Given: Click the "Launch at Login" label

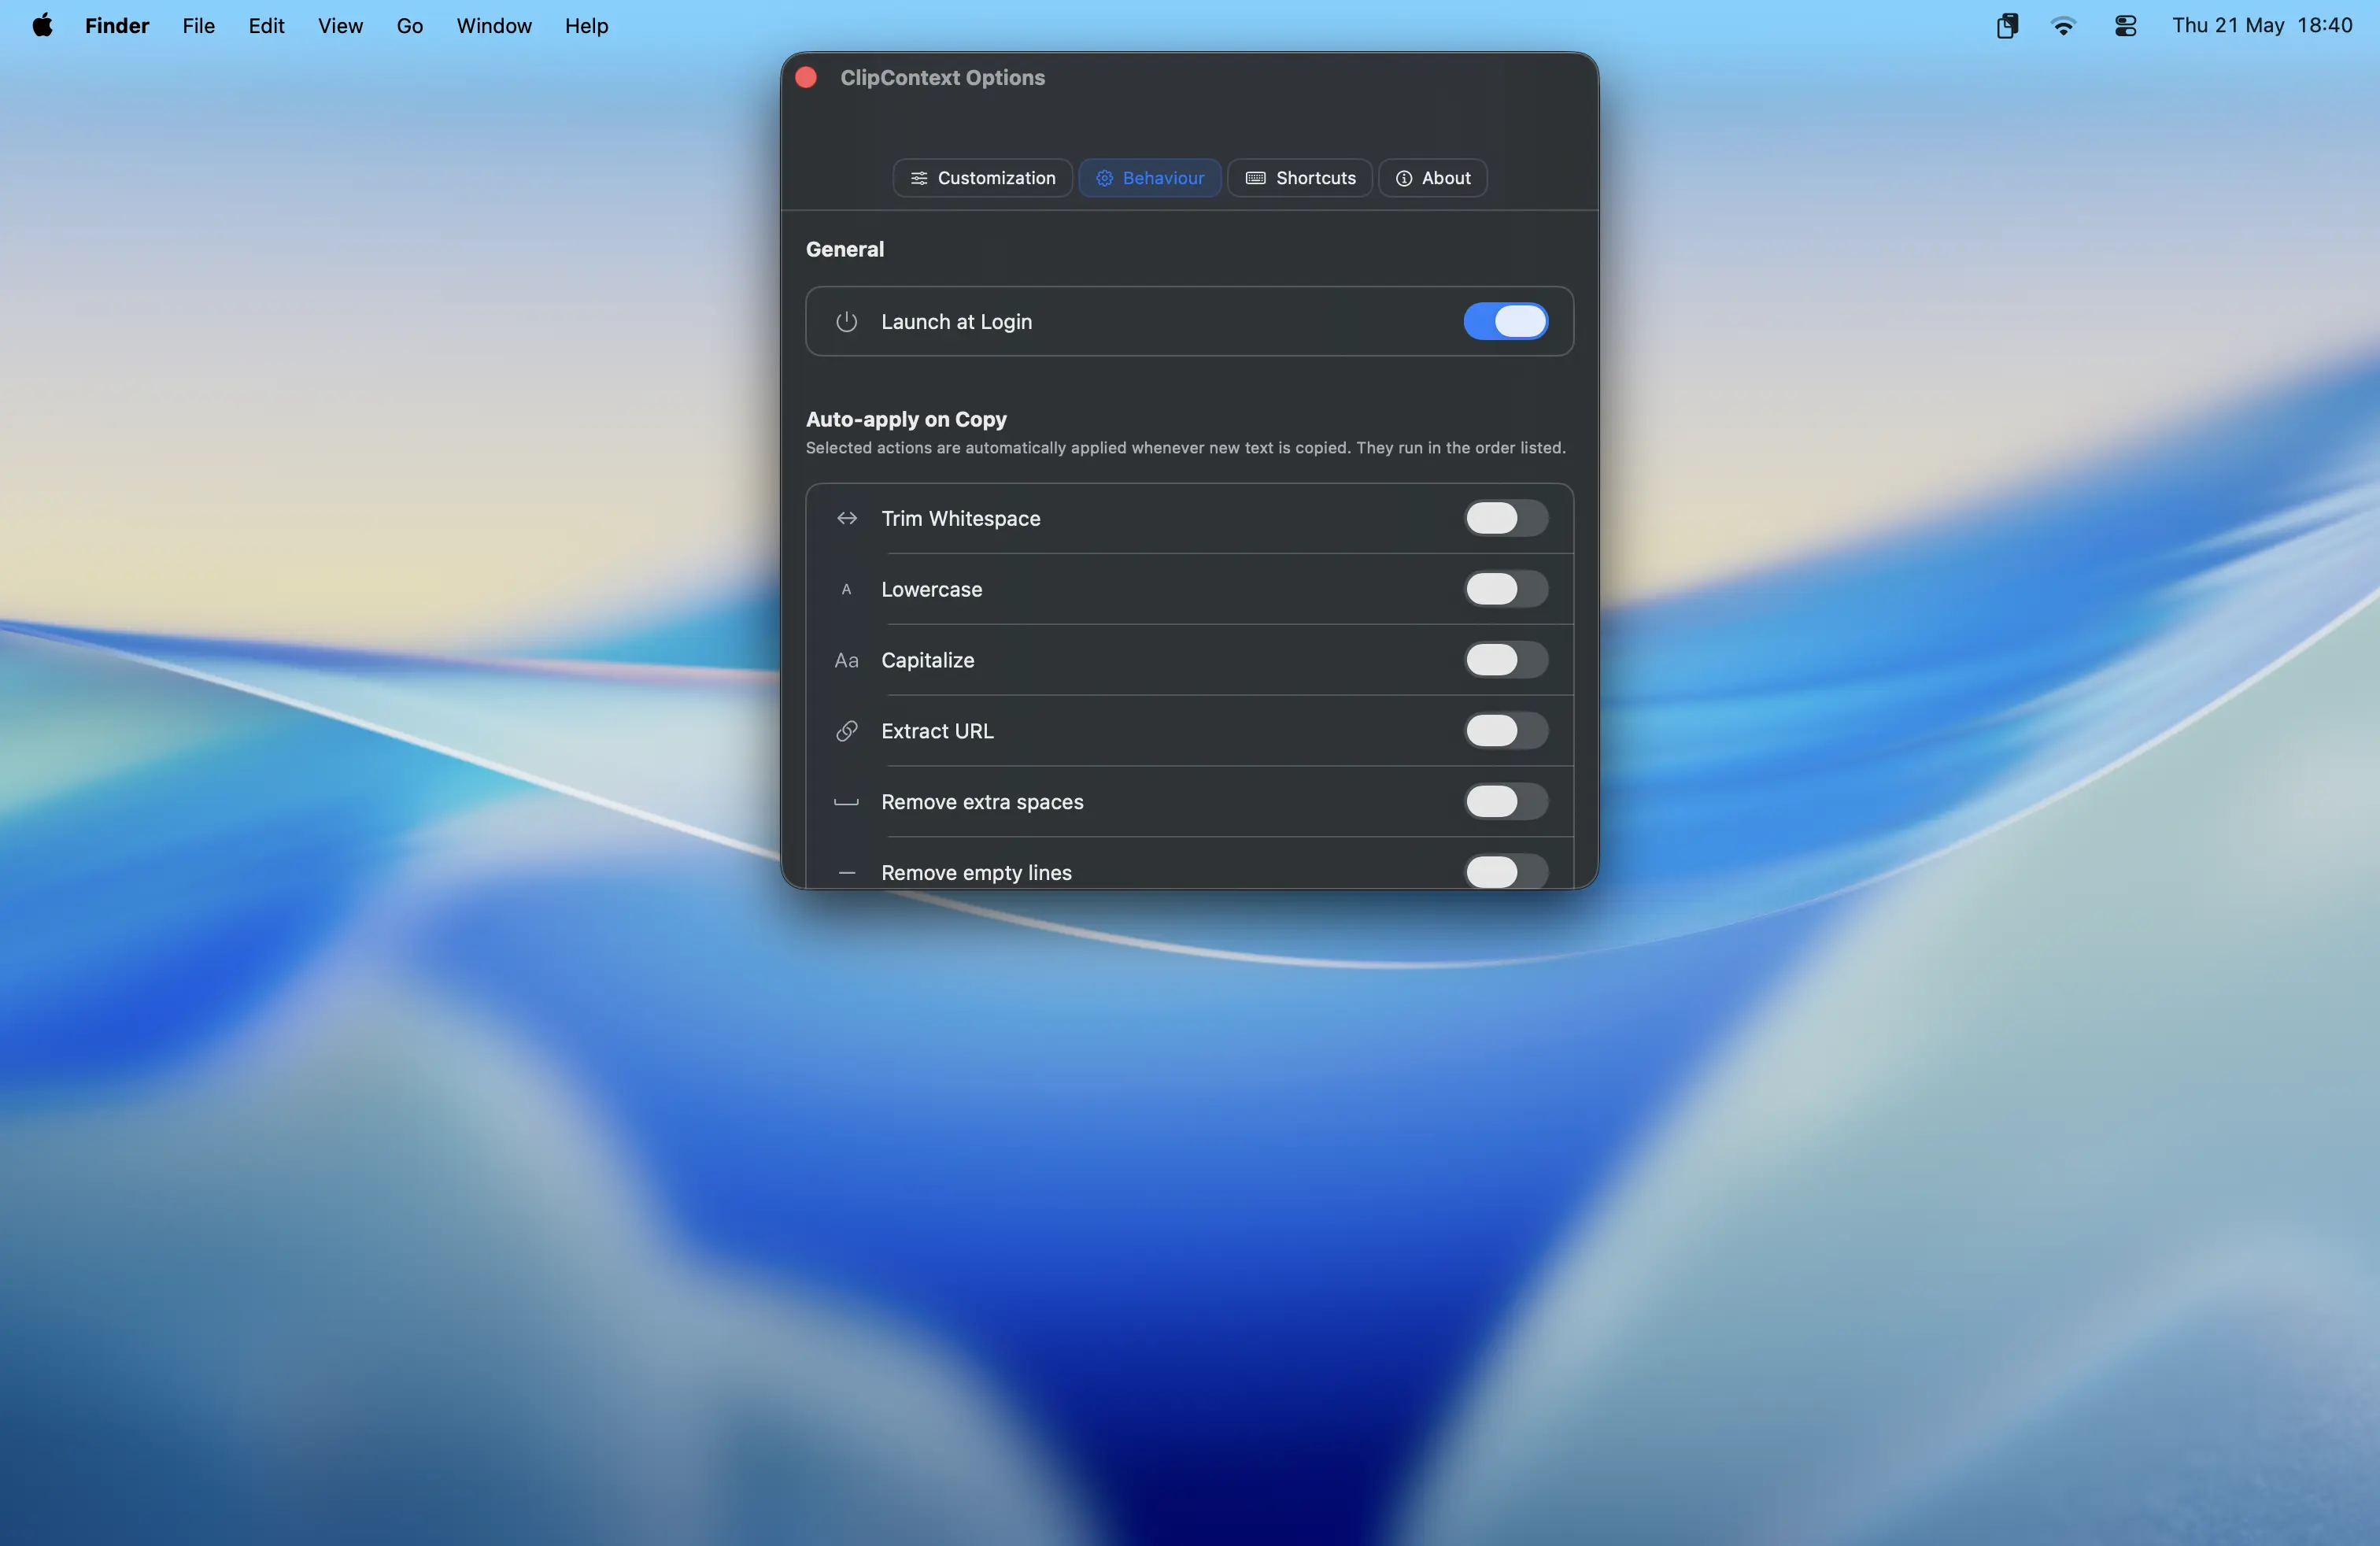Looking at the screenshot, I should pyautogui.click(x=956, y=322).
